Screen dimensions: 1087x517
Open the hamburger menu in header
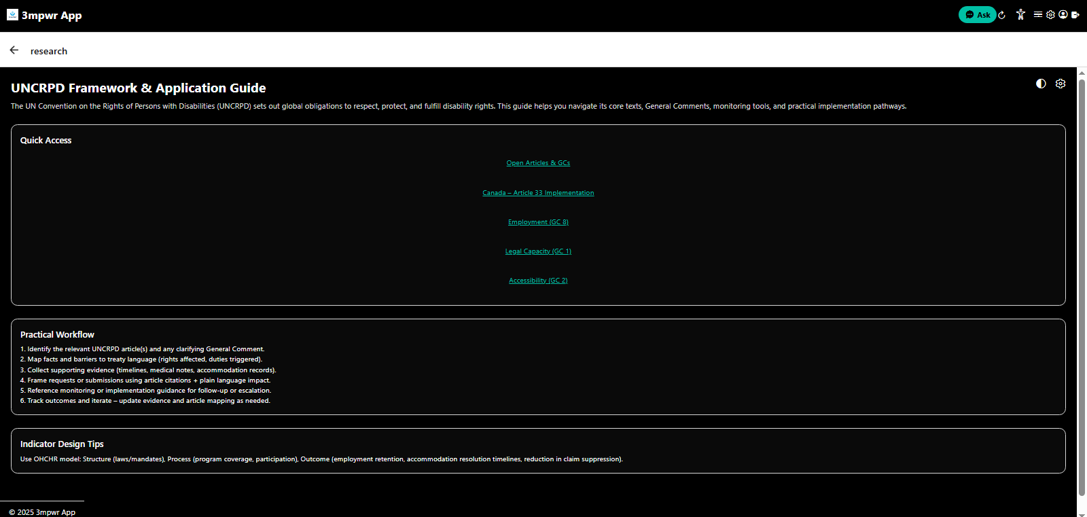1038,14
